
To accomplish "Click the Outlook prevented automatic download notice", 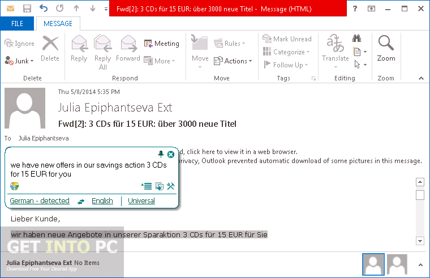I will 300,161.
